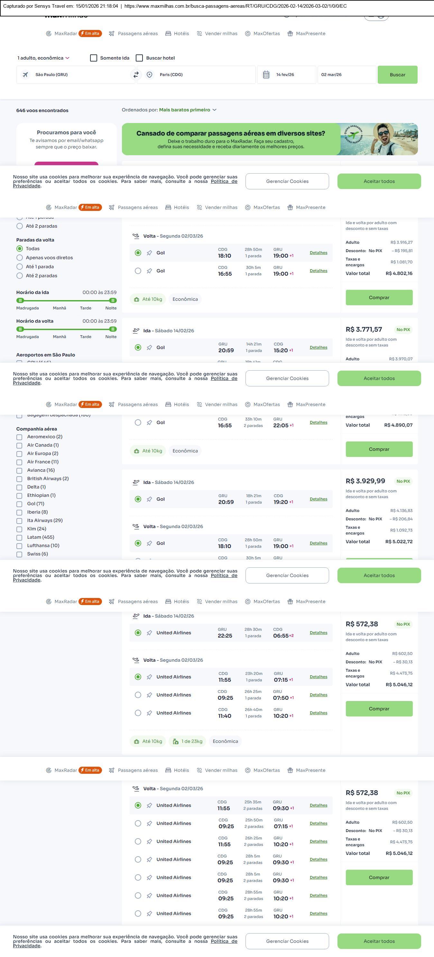Screen dimensions: 434x957
Task: Tick the Air France airline filter
Action: point(19,462)
